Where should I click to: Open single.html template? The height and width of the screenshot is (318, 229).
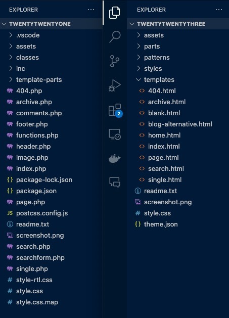(x=178, y=179)
